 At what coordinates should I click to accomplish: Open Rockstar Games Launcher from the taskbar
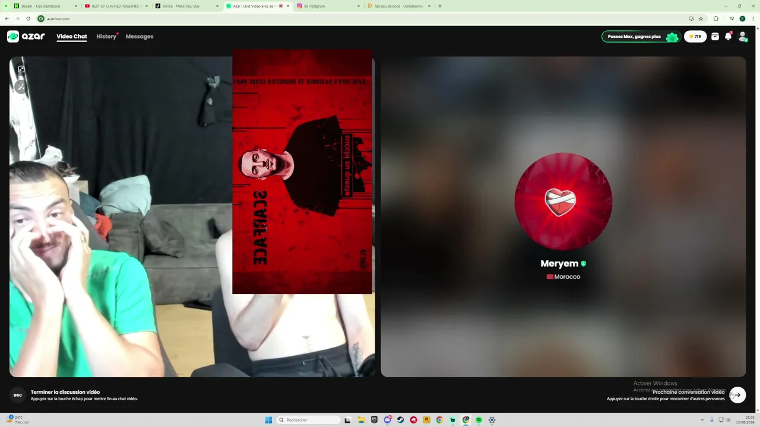(x=426, y=420)
